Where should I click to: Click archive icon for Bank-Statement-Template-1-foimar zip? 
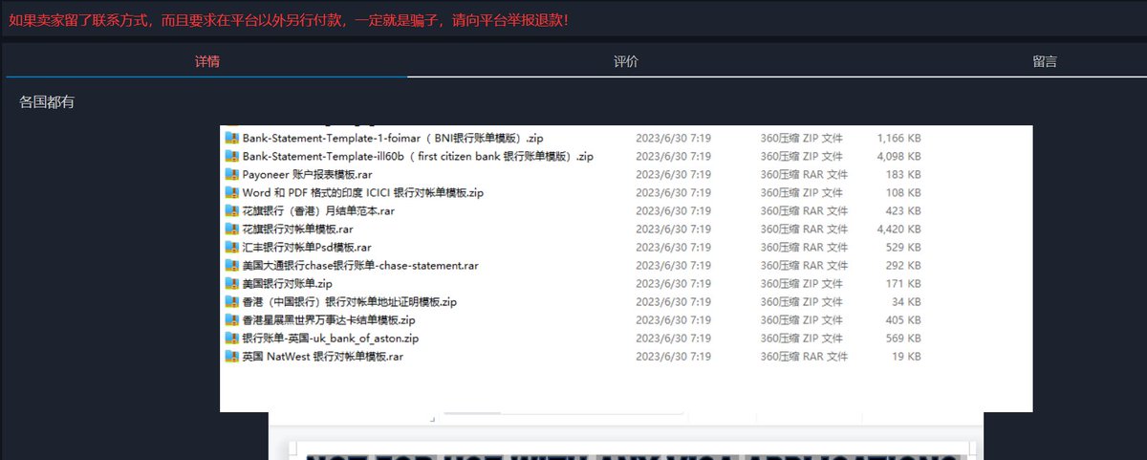coord(230,138)
